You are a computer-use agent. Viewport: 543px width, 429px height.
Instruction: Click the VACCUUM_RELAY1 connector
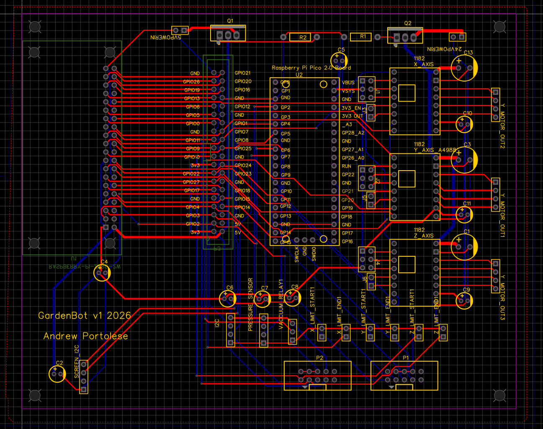[x=293, y=330]
